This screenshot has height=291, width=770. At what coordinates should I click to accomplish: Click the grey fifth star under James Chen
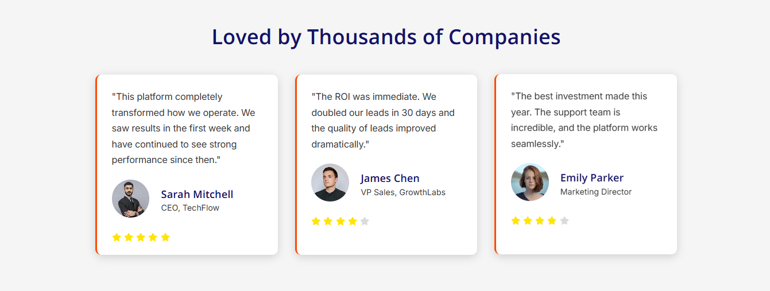coord(365,221)
